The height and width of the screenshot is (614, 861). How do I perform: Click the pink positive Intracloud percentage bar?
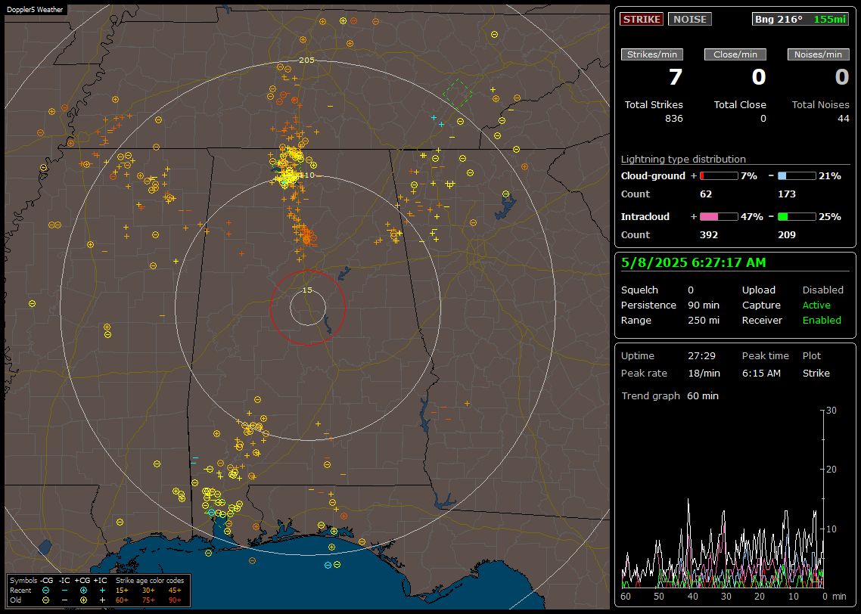719,217
